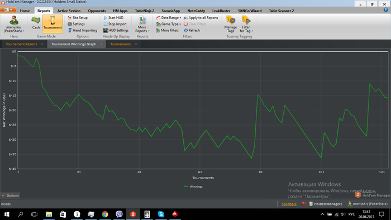This screenshot has width=391, height=220.
Task: Open the Active Session tab
Action: pyautogui.click(x=69, y=11)
